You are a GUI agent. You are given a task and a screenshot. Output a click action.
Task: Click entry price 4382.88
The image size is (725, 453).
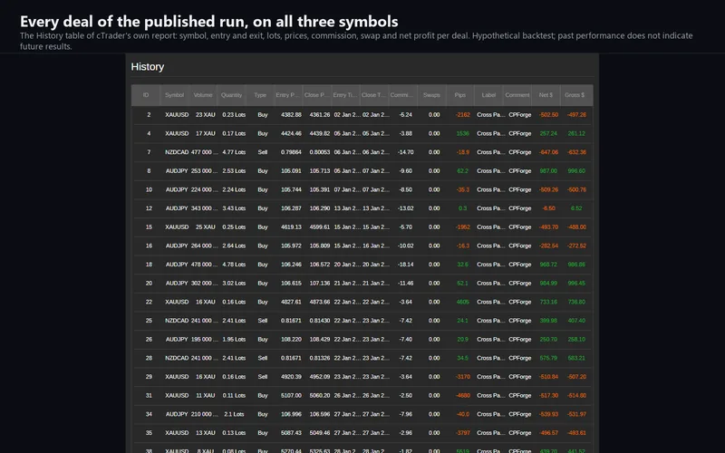291,115
